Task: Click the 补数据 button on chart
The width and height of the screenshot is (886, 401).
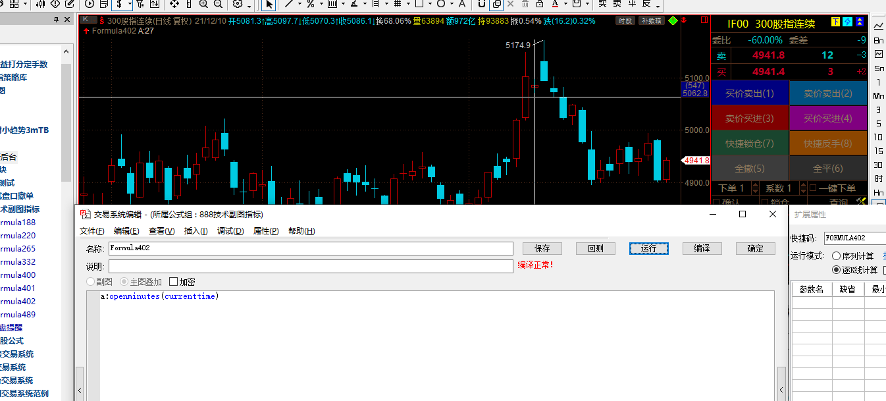Action: 652,20
